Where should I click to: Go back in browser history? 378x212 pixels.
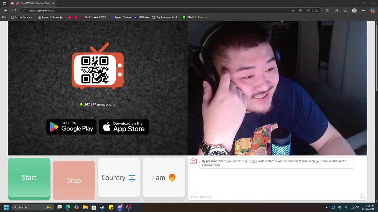[5, 11]
